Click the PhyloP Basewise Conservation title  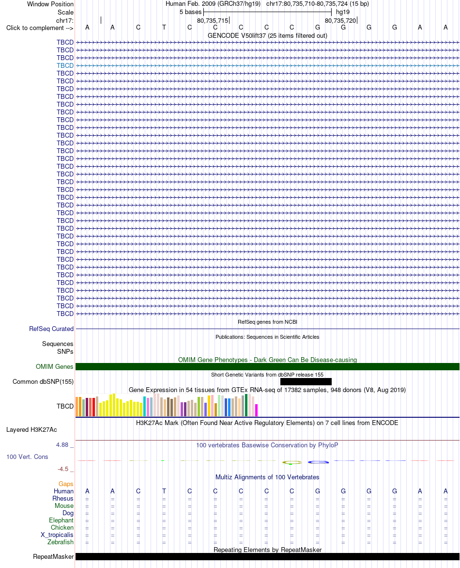point(267,445)
